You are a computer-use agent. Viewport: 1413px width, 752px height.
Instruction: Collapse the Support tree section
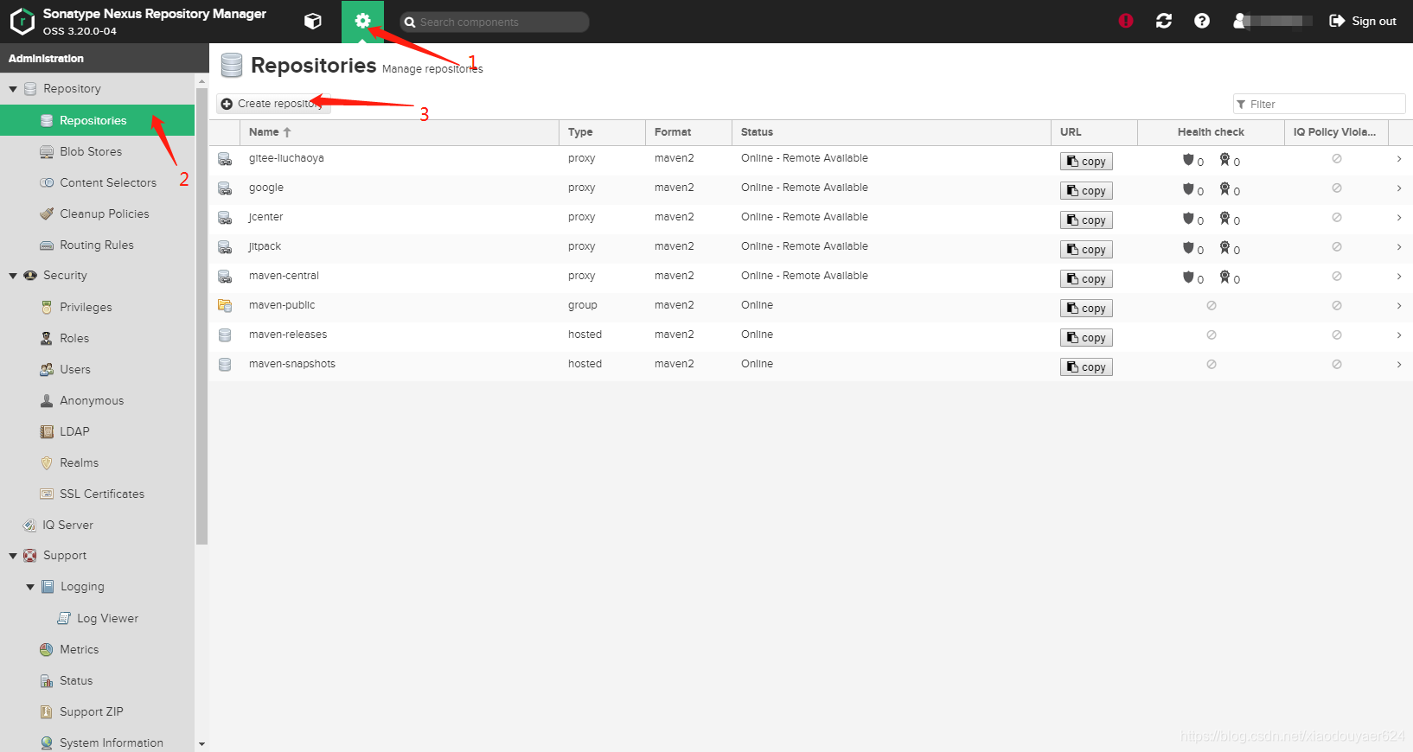[x=13, y=556]
